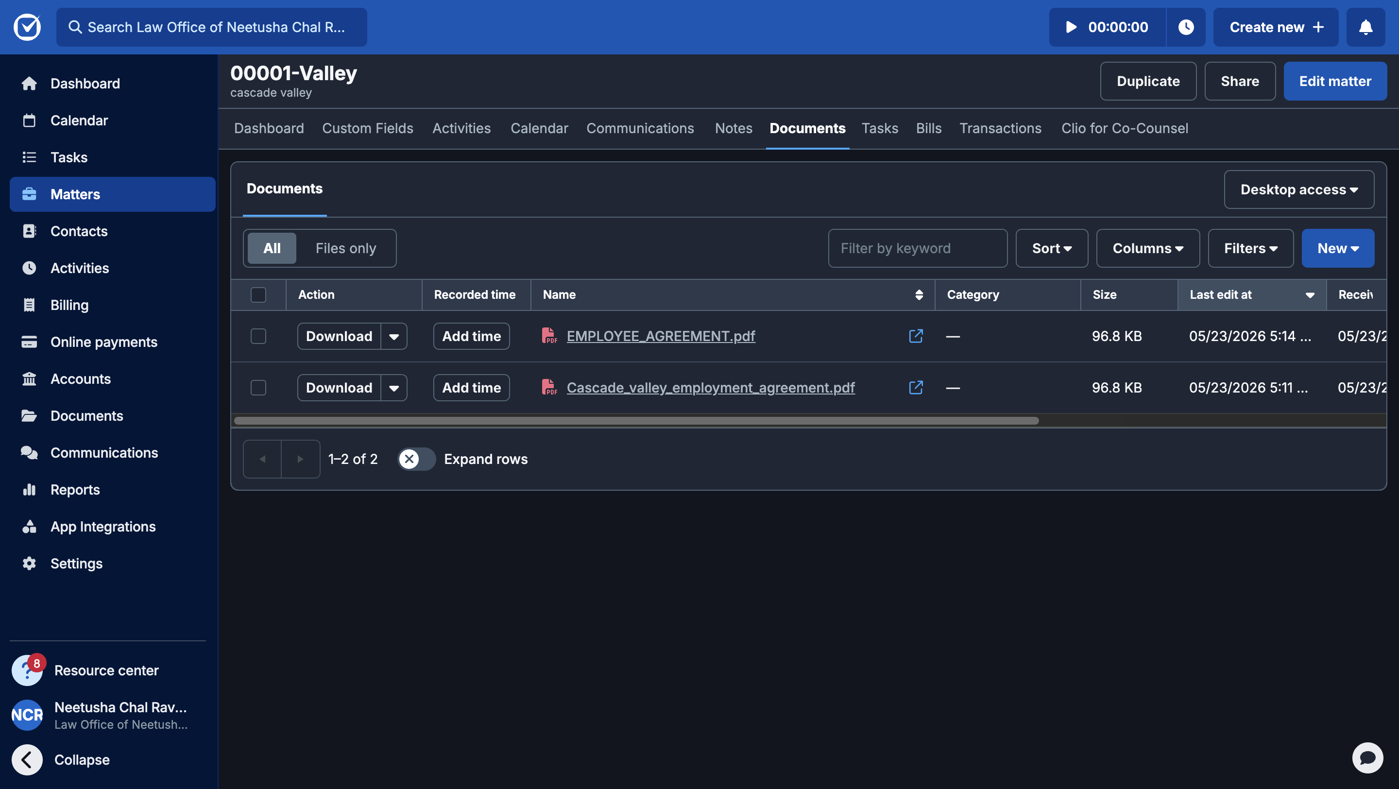1399x789 pixels.
Task: Open notifications bell icon
Action: point(1365,27)
